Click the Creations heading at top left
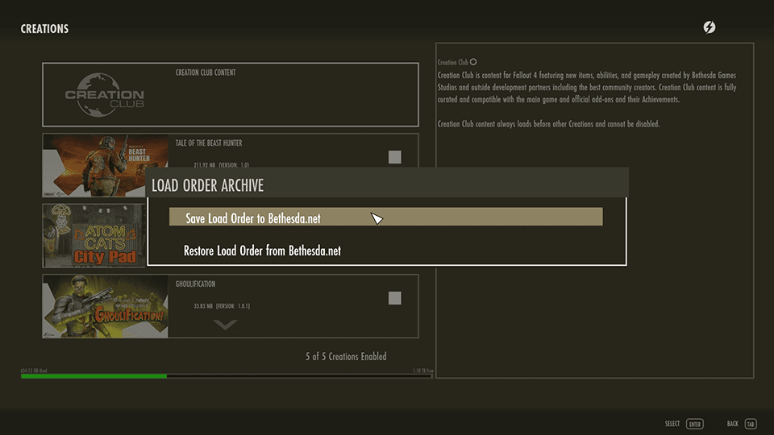The height and width of the screenshot is (435, 774). [44, 29]
